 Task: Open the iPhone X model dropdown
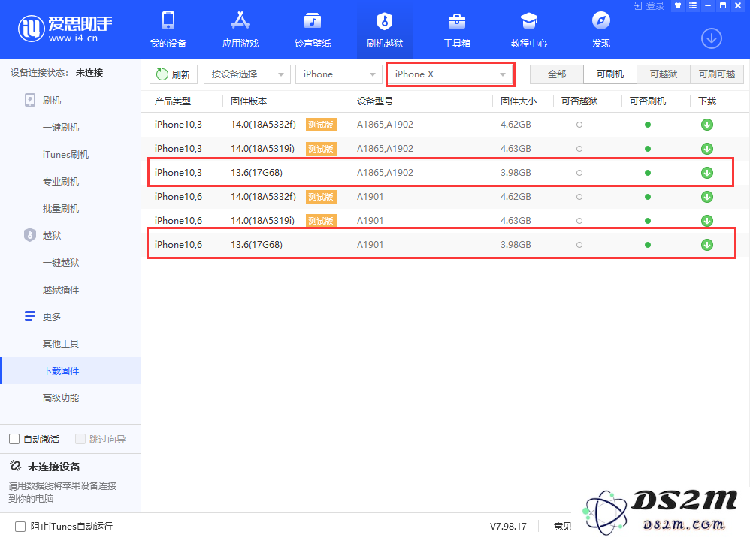(449, 74)
